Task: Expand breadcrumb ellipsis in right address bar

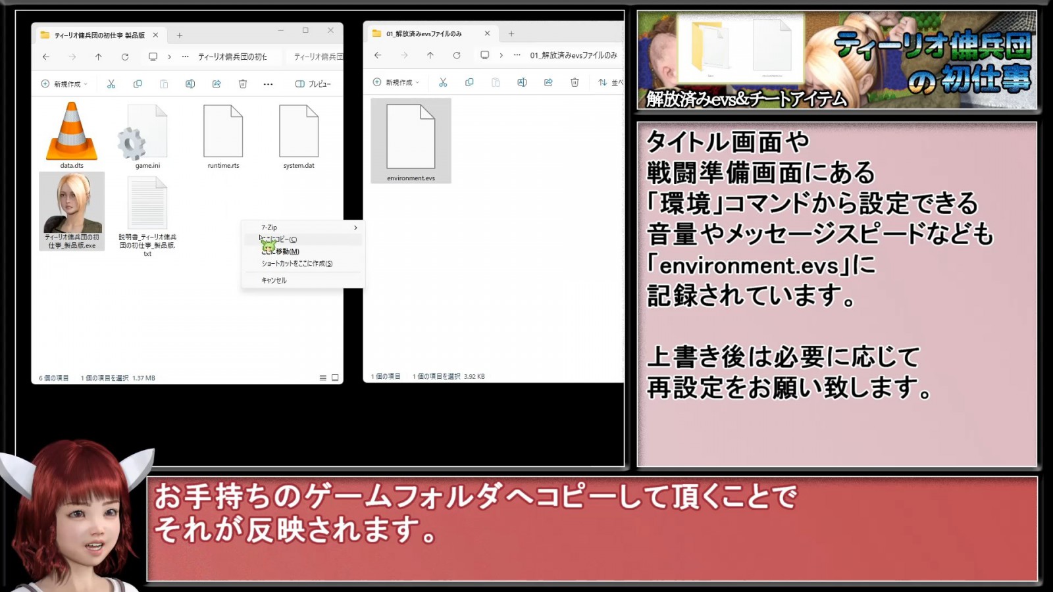Action: [x=517, y=55]
